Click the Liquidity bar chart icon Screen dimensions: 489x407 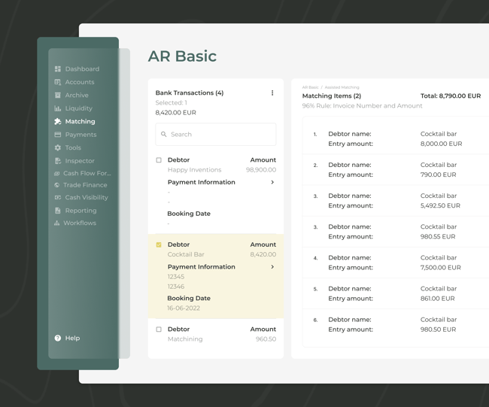point(58,108)
